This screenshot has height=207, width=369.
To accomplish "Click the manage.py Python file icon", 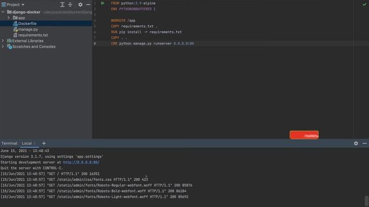I will (16, 29).
